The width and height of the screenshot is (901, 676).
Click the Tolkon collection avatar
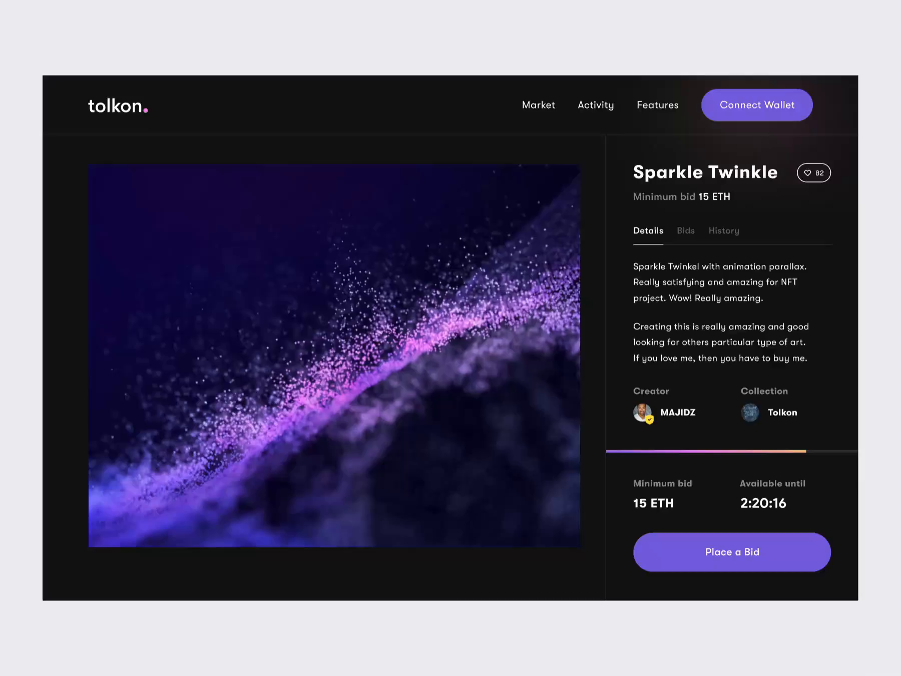(x=750, y=413)
